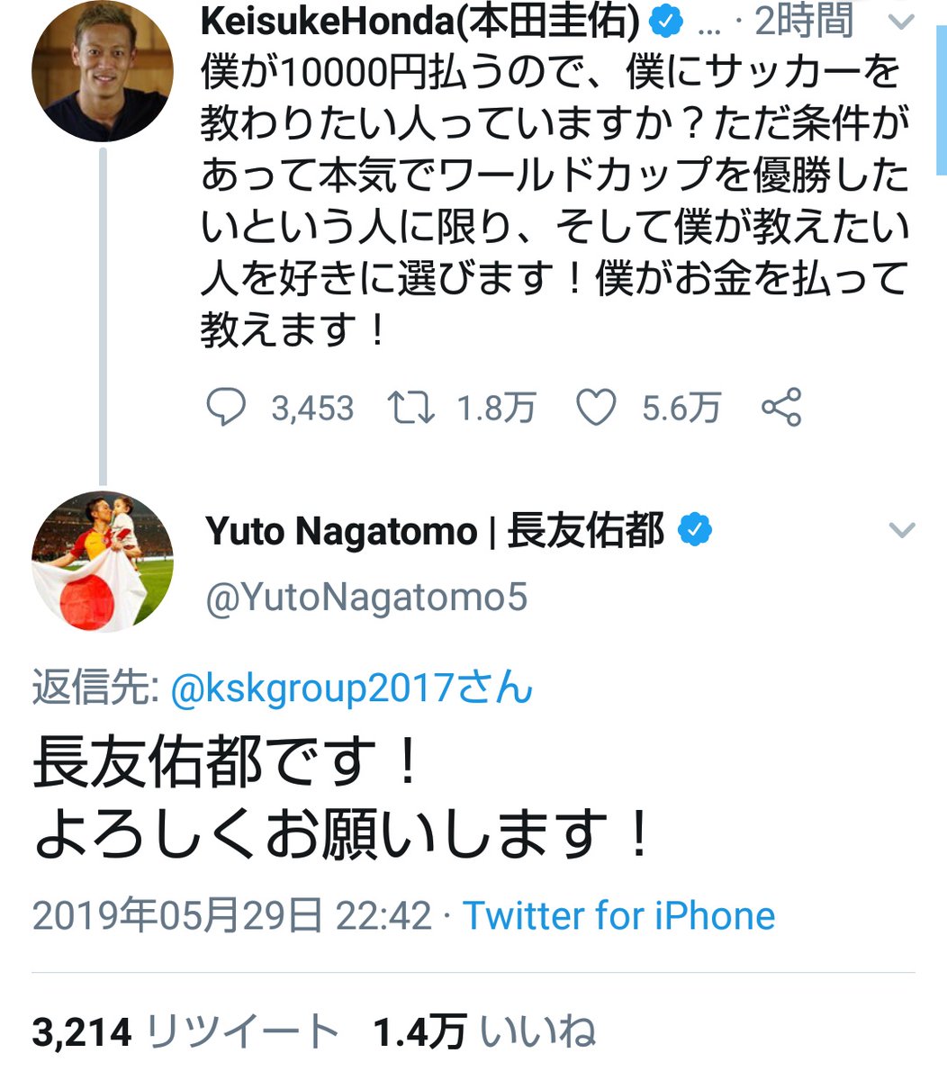947x1080 pixels.
Task: Tap the share icon on Honda's tweet
Action: [781, 408]
